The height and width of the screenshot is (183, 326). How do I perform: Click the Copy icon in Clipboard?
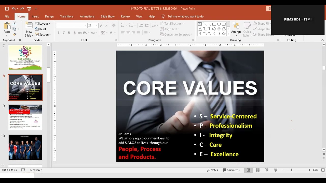point(15,29)
